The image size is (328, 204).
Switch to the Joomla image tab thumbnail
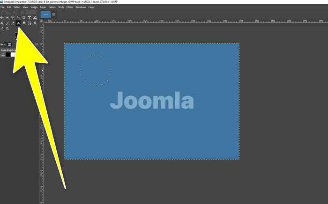[45, 15]
